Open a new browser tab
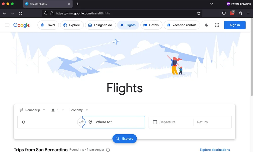 [x=77, y=4]
